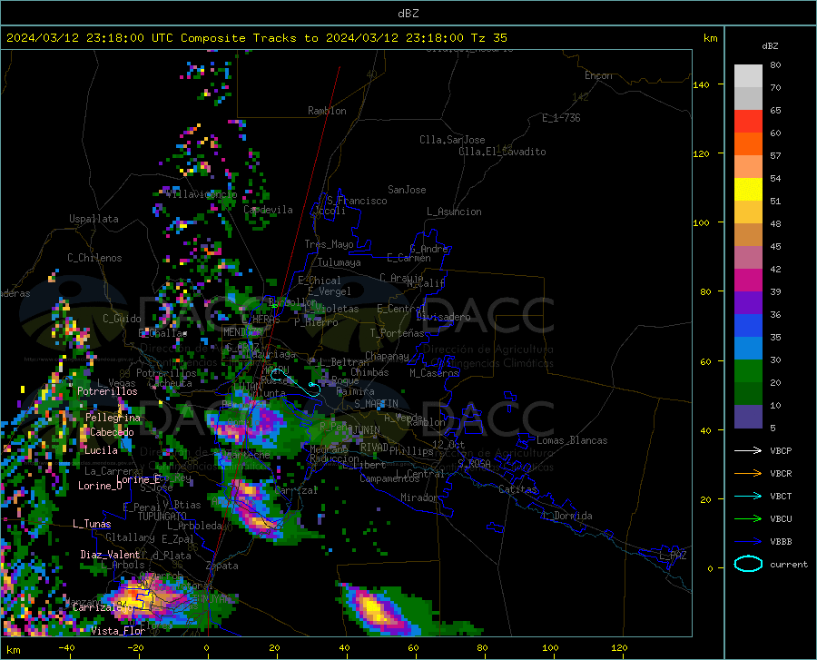Click the Villavicencio map label

point(202,194)
